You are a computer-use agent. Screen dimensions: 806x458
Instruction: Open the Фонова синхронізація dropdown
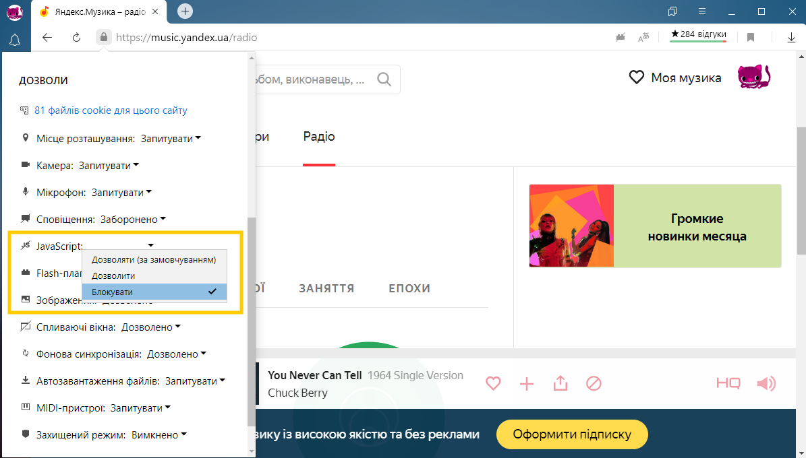pos(177,354)
